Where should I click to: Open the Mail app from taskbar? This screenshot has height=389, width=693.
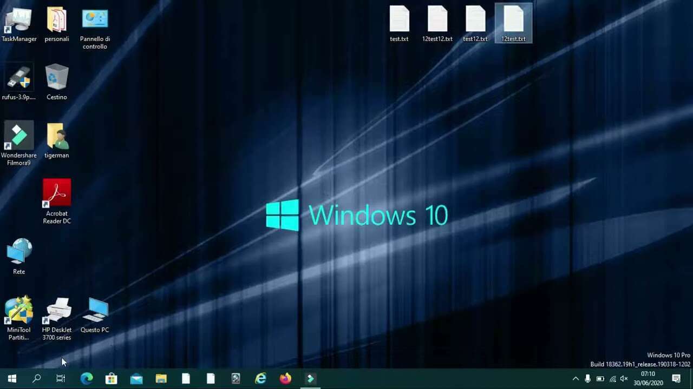[x=136, y=379]
